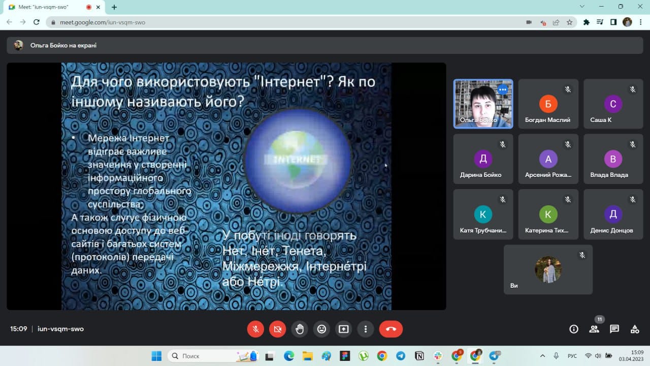Show hidden system tray icons
Image resolution: width=650 pixels, height=366 pixels.
542,356
